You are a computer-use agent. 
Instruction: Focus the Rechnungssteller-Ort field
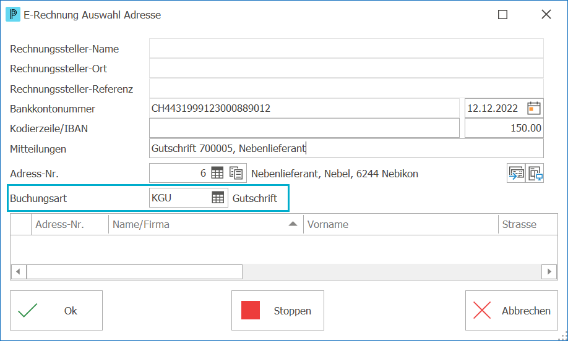point(346,69)
